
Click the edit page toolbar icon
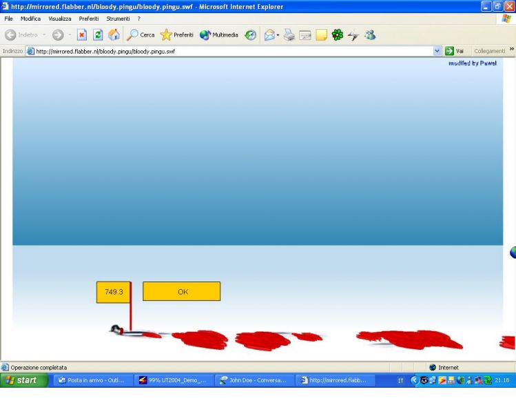coord(305,35)
